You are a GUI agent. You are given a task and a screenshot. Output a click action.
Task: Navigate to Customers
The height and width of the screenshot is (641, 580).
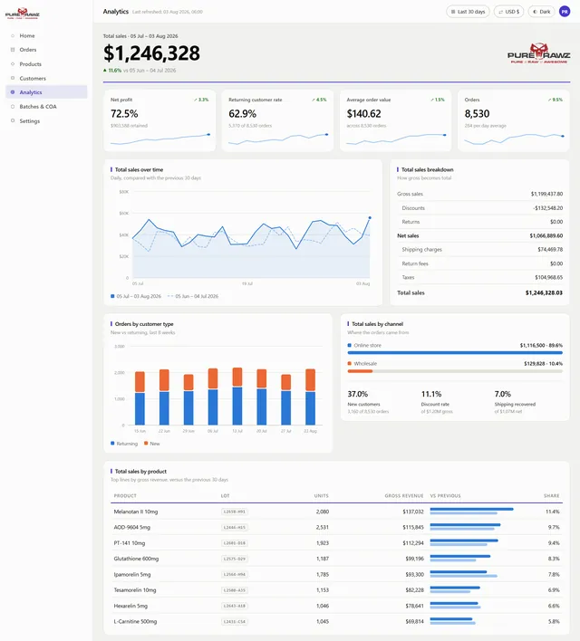pyautogui.click(x=46, y=78)
